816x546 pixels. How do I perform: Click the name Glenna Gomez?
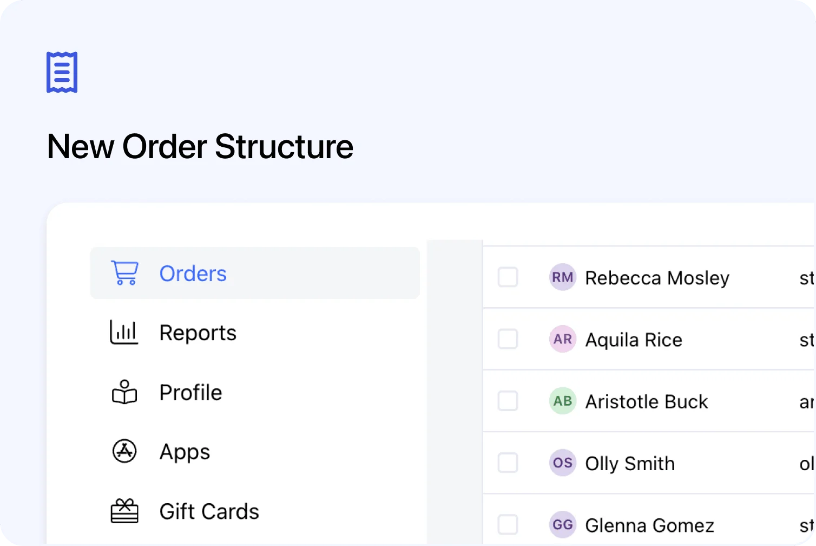(650, 525)
